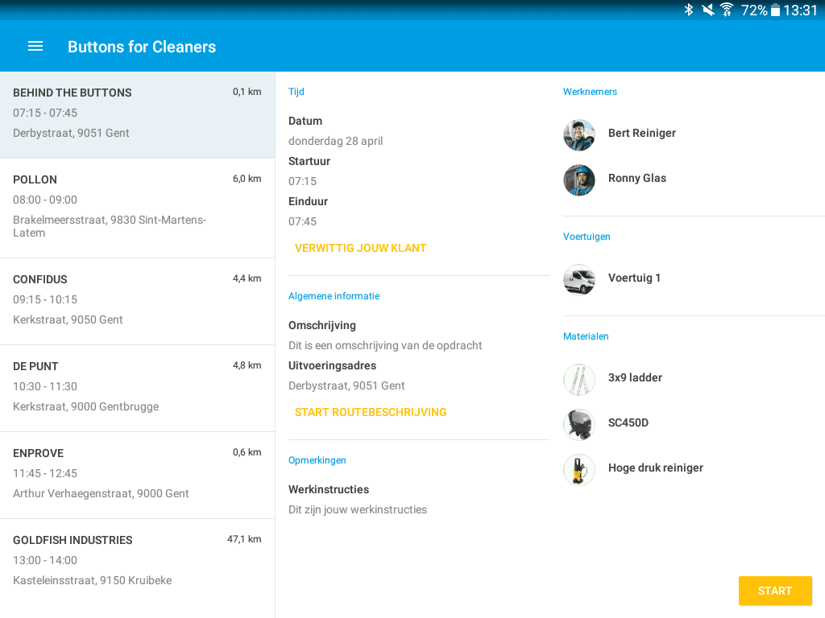The width and height of the screenshot is (825, 618).
Task: Select the Voertuig 1 van icon
Action: [578, 280]
